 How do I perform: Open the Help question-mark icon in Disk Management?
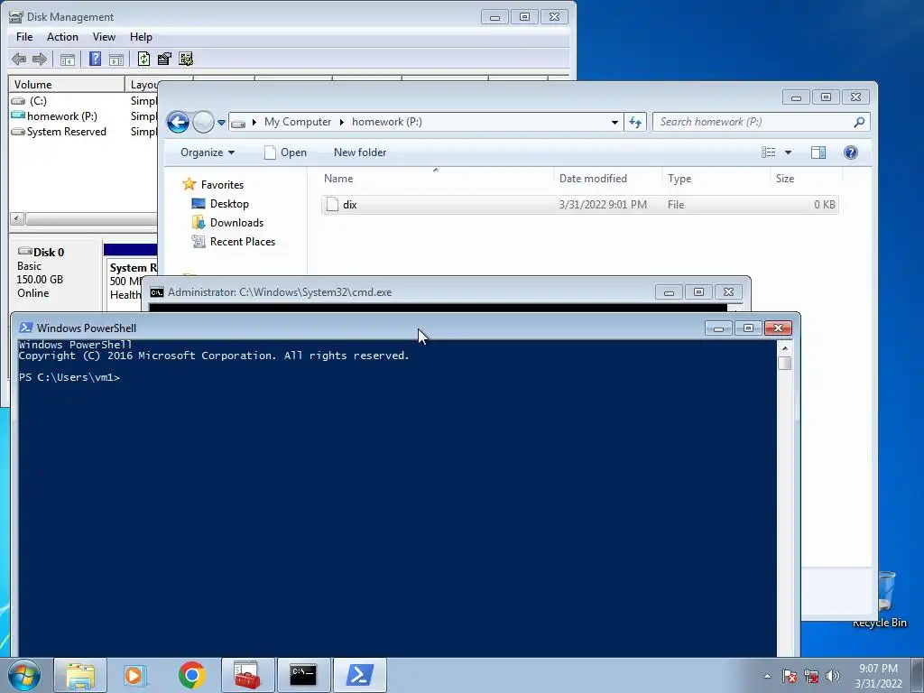click(x=95, y=59)
